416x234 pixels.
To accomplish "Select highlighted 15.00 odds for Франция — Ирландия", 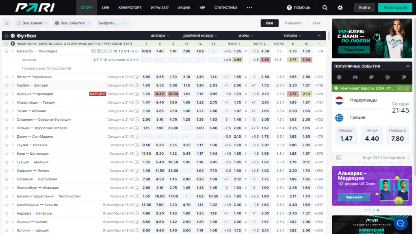I will (173, 94).
